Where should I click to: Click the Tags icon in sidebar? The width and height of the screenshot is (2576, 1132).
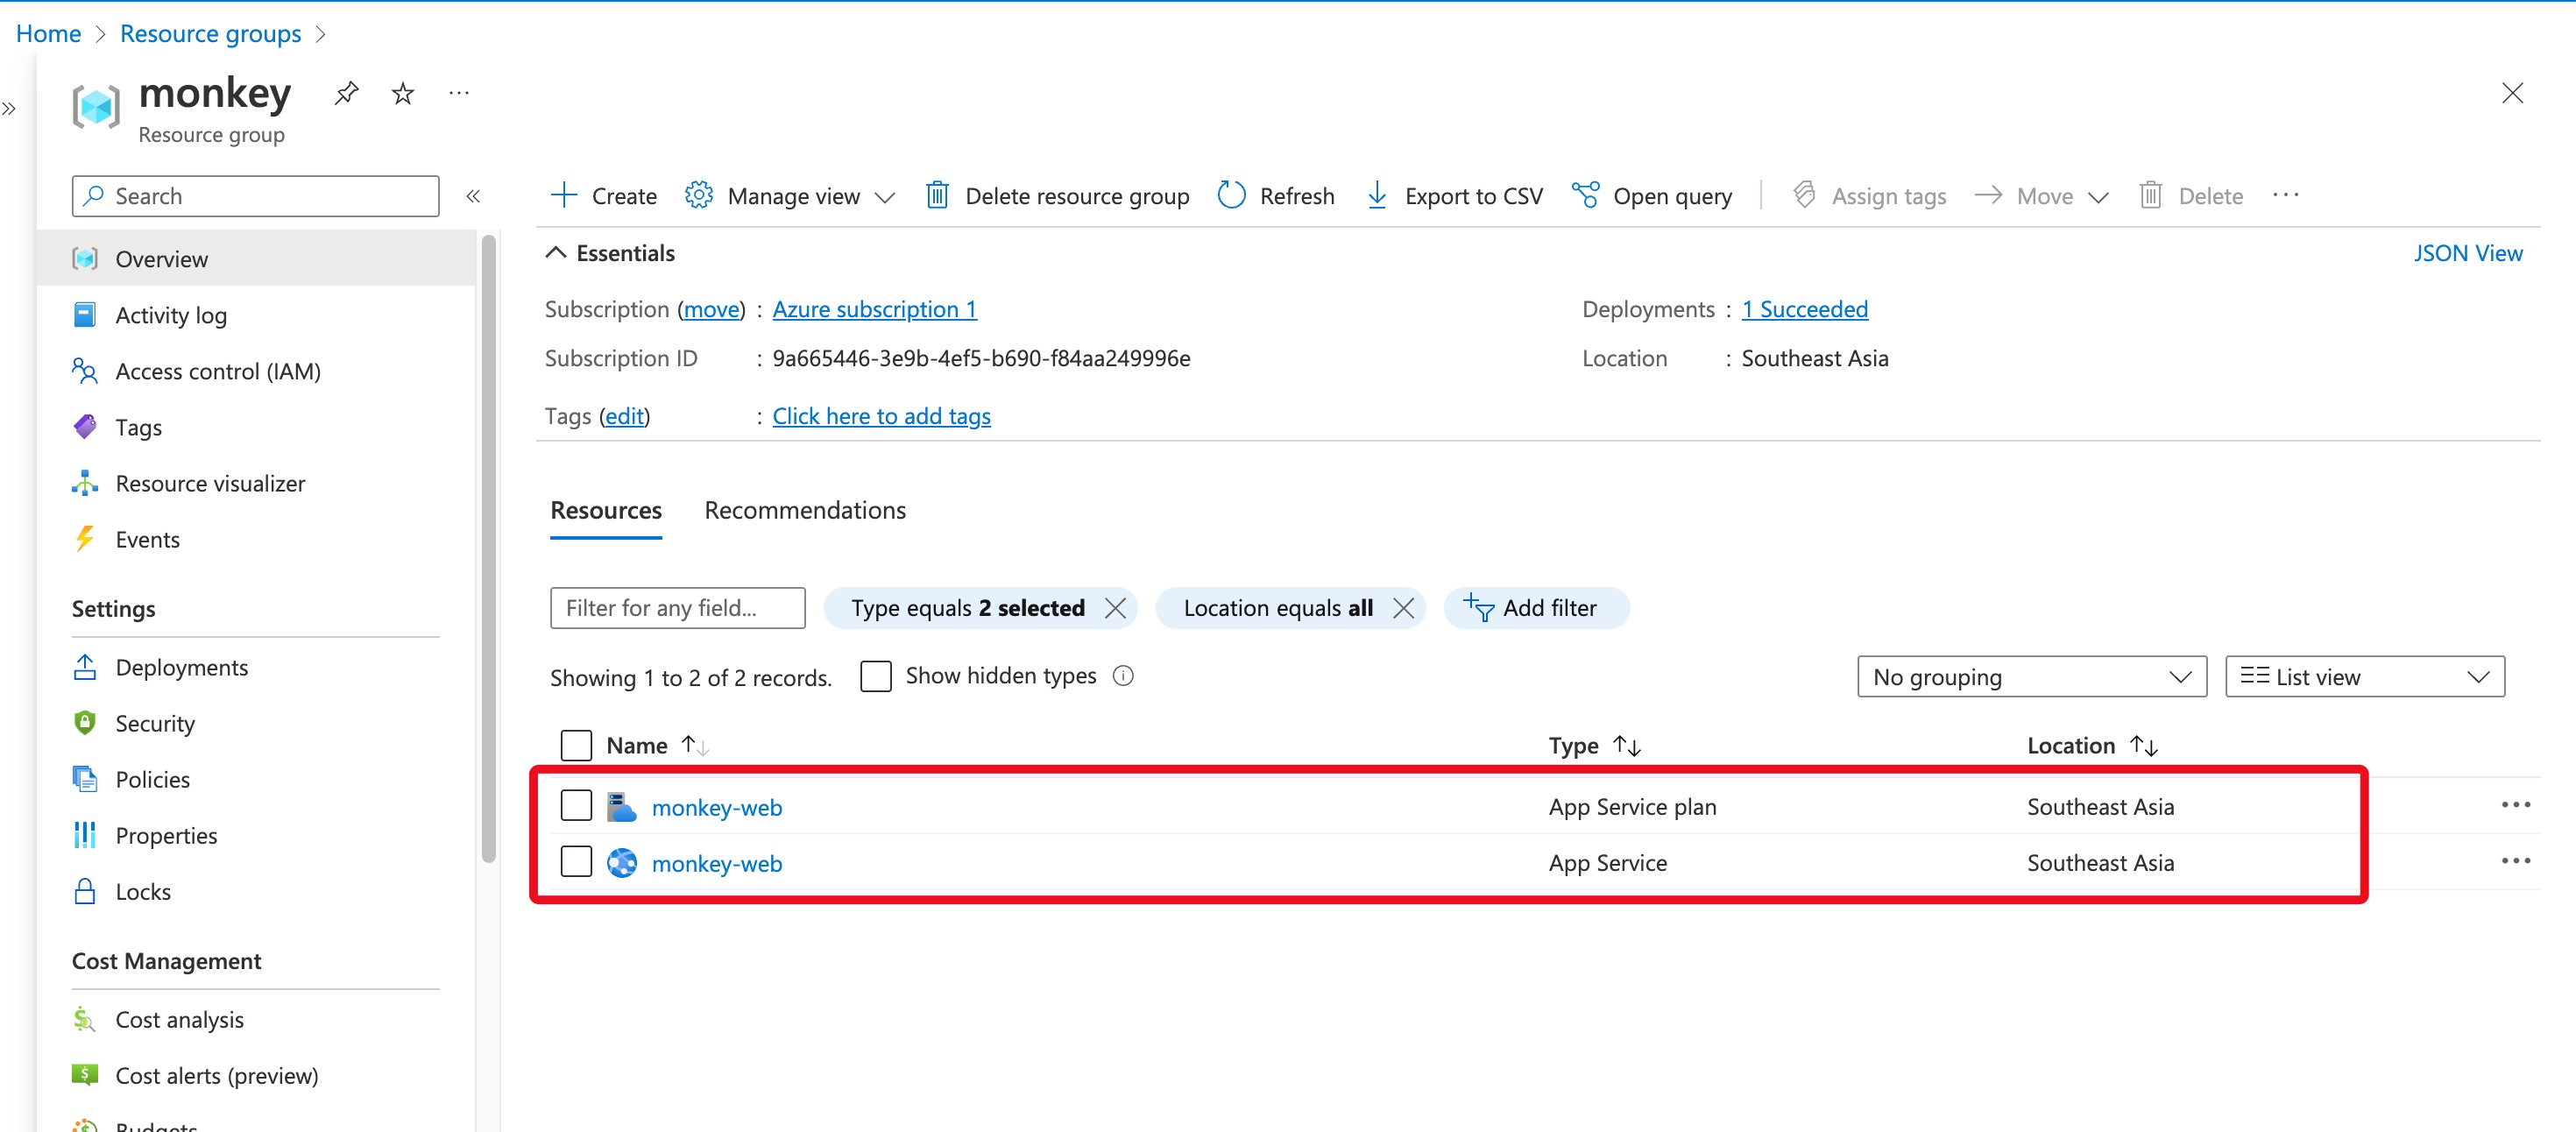pos(86,426)
